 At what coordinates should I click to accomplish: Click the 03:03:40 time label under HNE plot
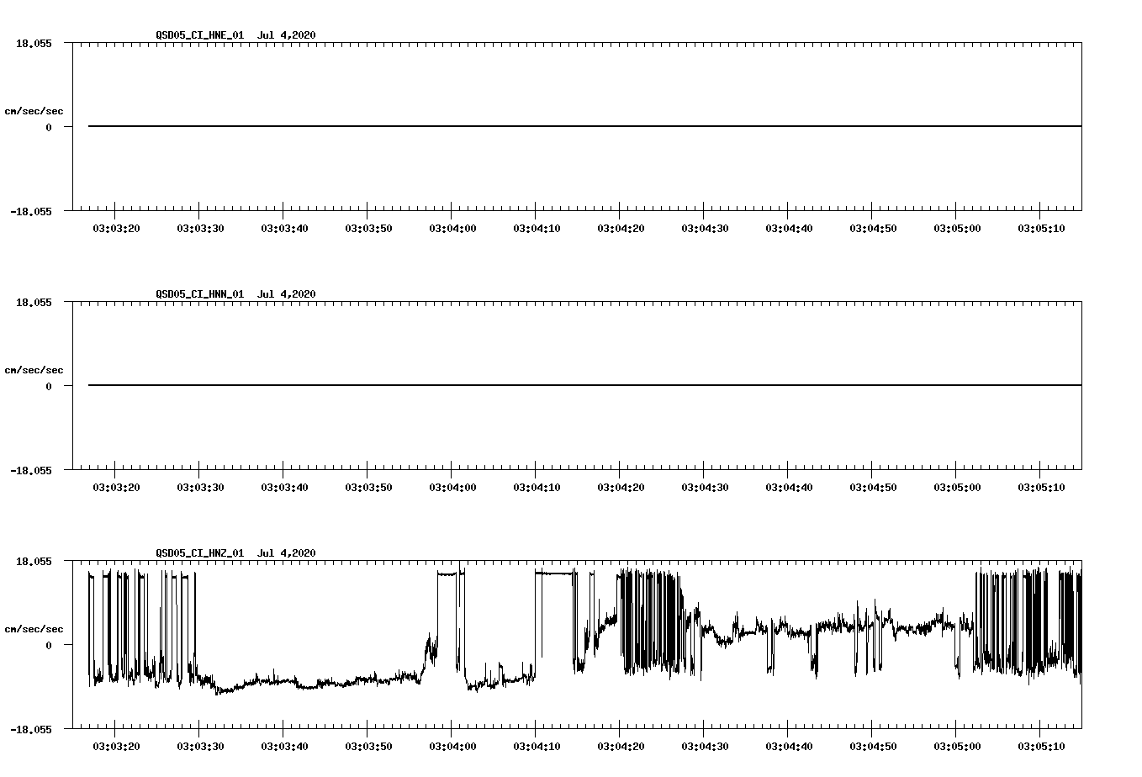pyautogui.click(x=284, y=228)
